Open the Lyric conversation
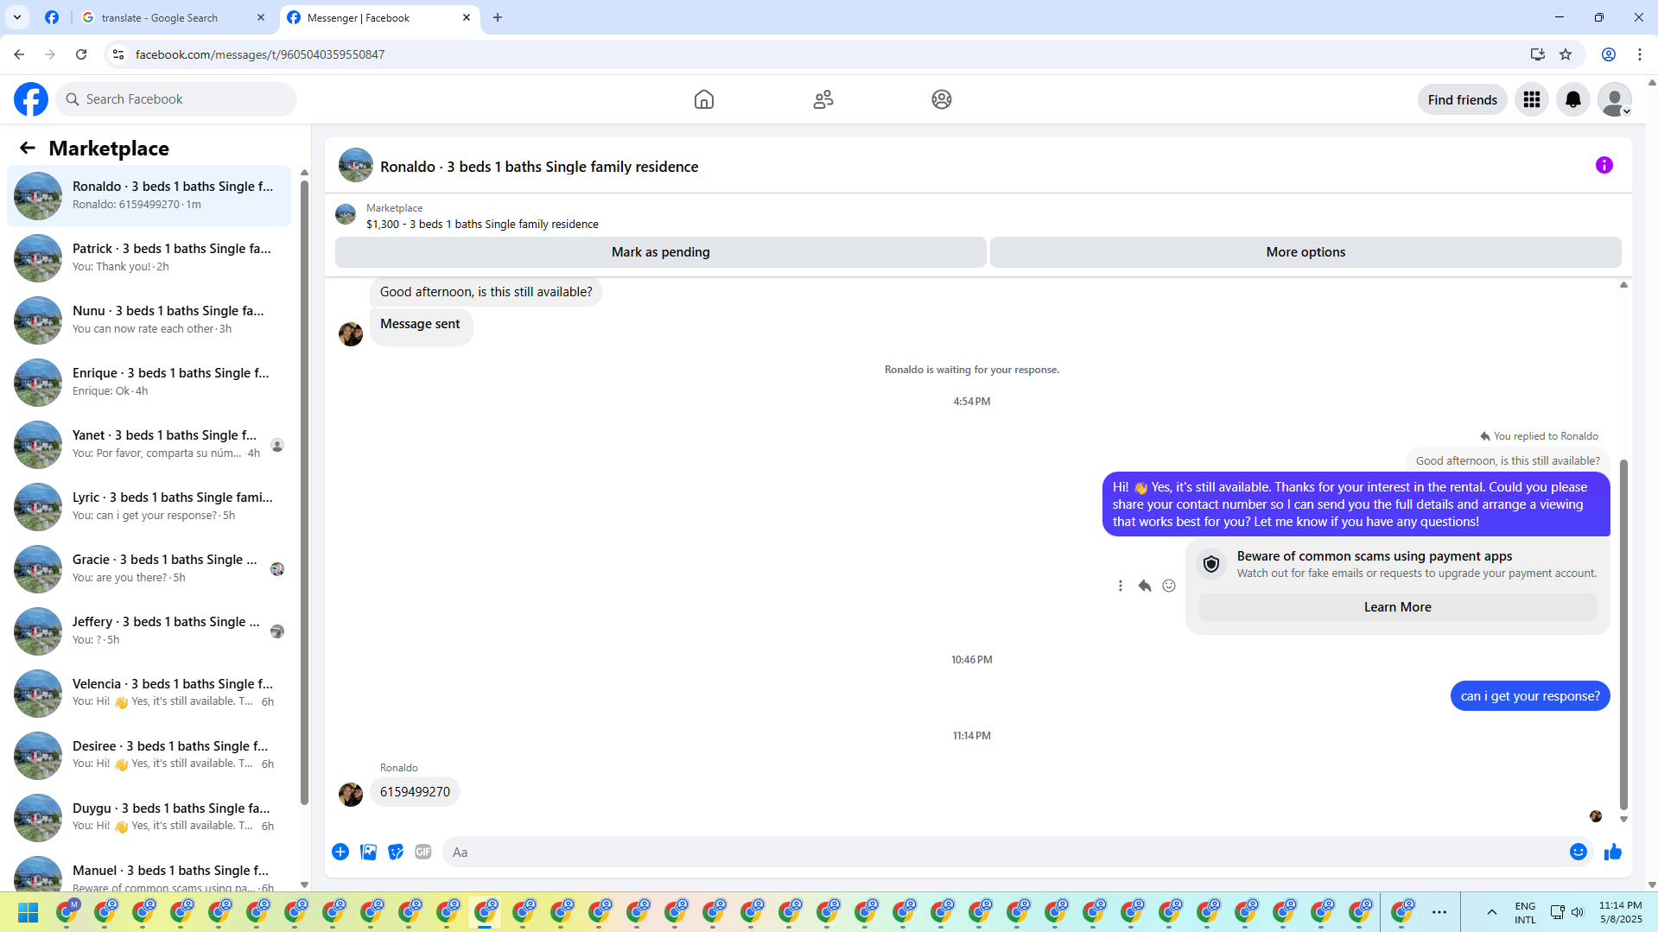 point(149,507)
